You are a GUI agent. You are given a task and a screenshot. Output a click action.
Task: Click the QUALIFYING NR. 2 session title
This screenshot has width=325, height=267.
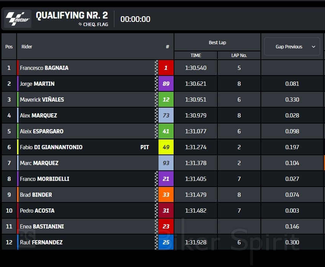[x=72, y=15]
